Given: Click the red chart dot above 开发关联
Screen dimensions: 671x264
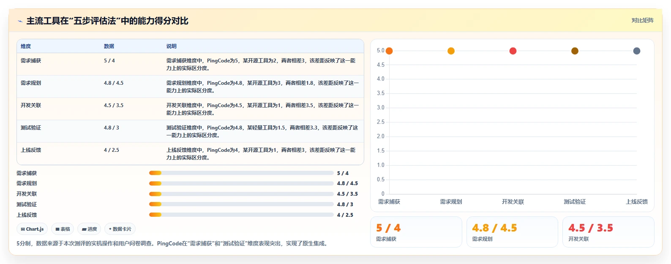Looking at the screenshot, I should pyautogui.click(x=513, y=51).
